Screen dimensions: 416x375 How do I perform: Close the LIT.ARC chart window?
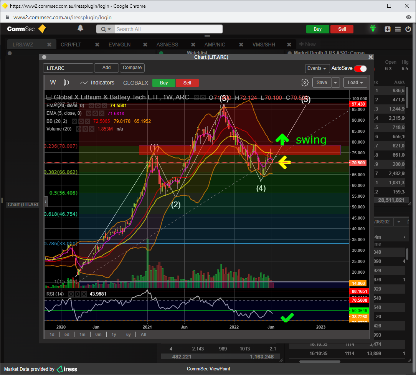(371, 57)
